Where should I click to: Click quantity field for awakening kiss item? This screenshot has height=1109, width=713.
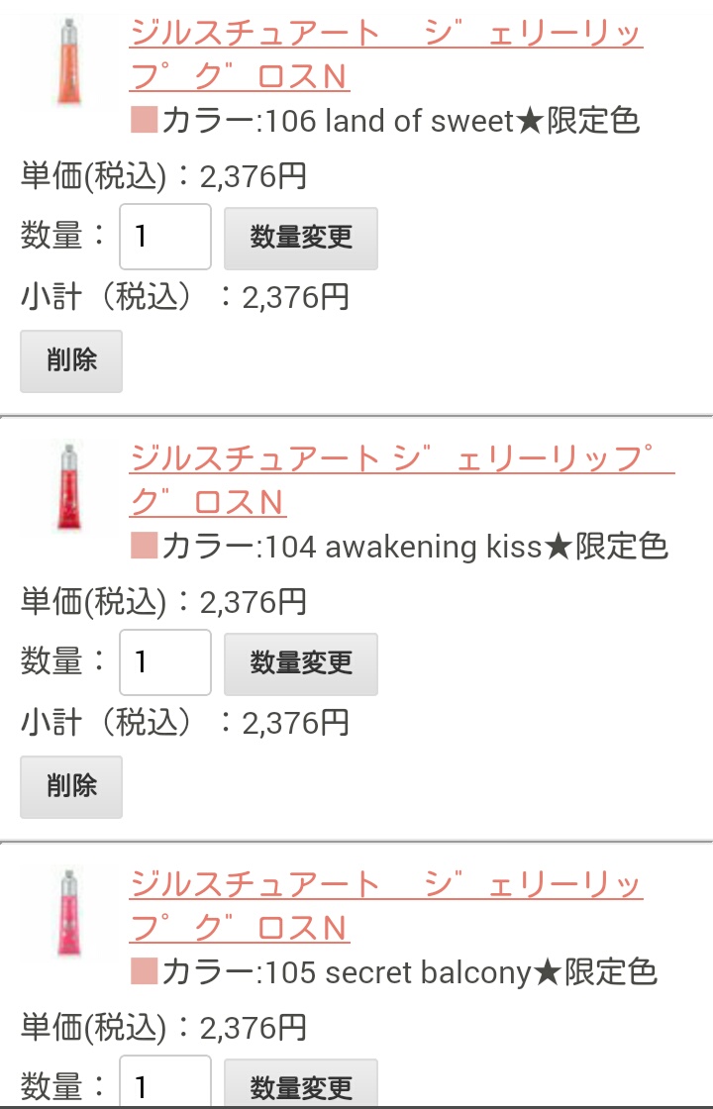(x=164, y=662)
